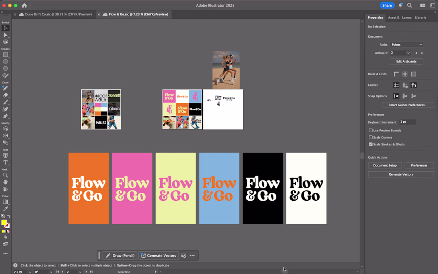Open the Asset Export panel tab
The height and width of the screenshot is (274, 438).
click(393, 17)
